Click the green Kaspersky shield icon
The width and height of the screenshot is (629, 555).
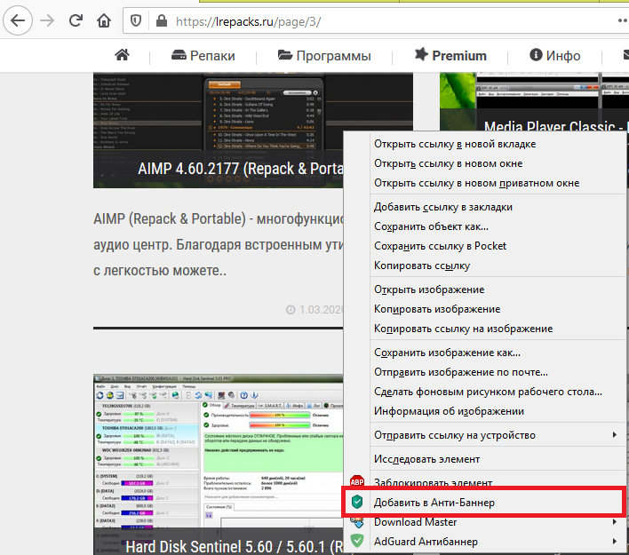[357, 502]
